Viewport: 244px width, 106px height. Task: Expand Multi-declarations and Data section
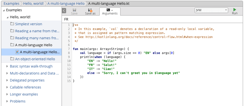click(7, 73)
